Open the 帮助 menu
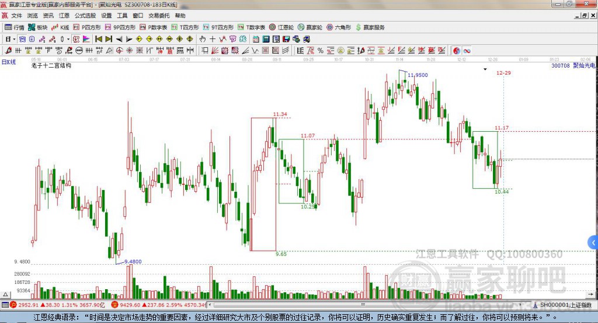This screenshot has width=598, height=323. tap(180, 16)
